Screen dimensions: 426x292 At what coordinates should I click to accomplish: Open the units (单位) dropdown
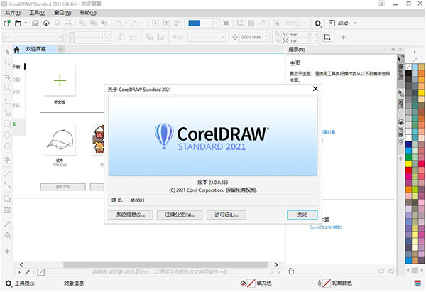point(207,37)
